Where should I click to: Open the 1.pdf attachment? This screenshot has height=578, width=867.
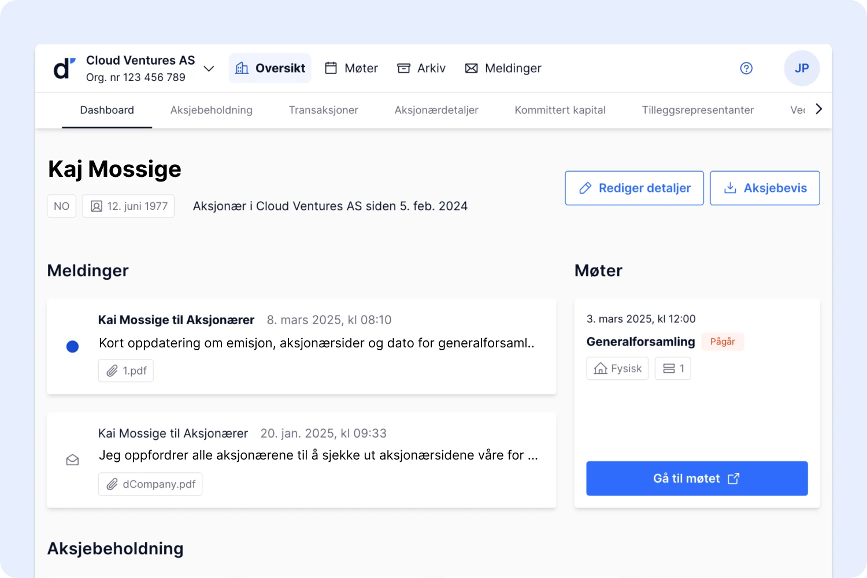coord(126,370)
